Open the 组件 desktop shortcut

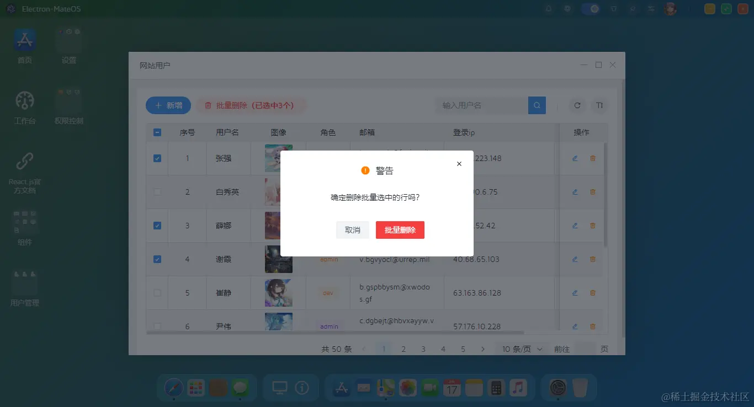click(x=24, y=221)
